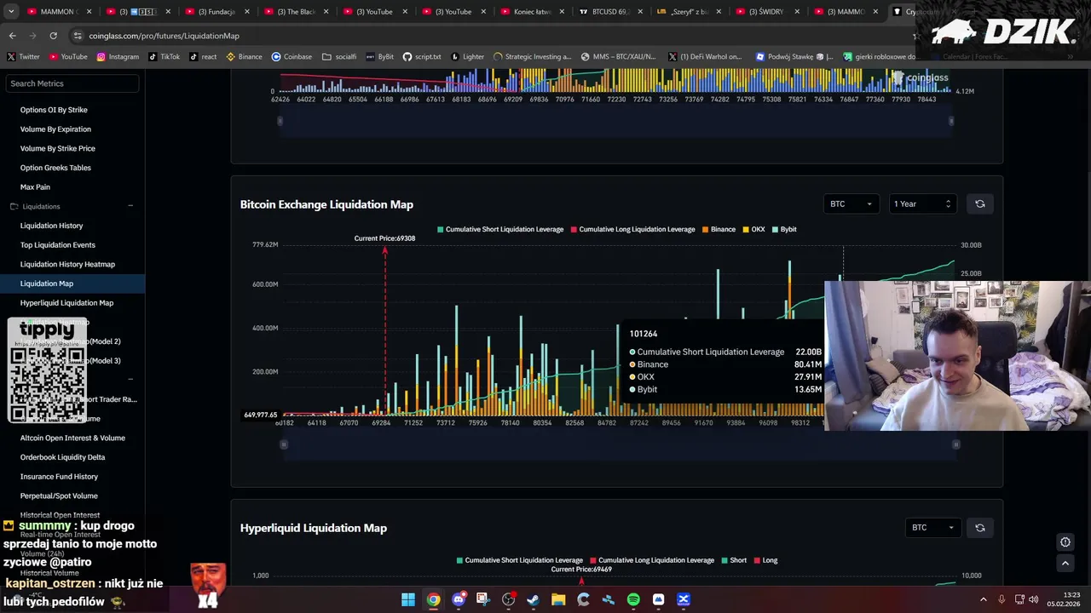Open Spotify from the taskbar
This screenshot has height=613, width=1091.
633,599
